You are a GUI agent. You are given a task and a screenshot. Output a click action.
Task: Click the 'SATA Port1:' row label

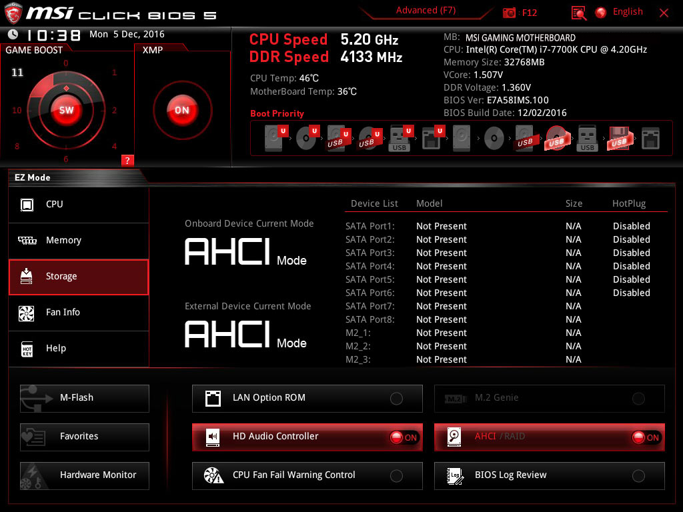coord(370,226)
